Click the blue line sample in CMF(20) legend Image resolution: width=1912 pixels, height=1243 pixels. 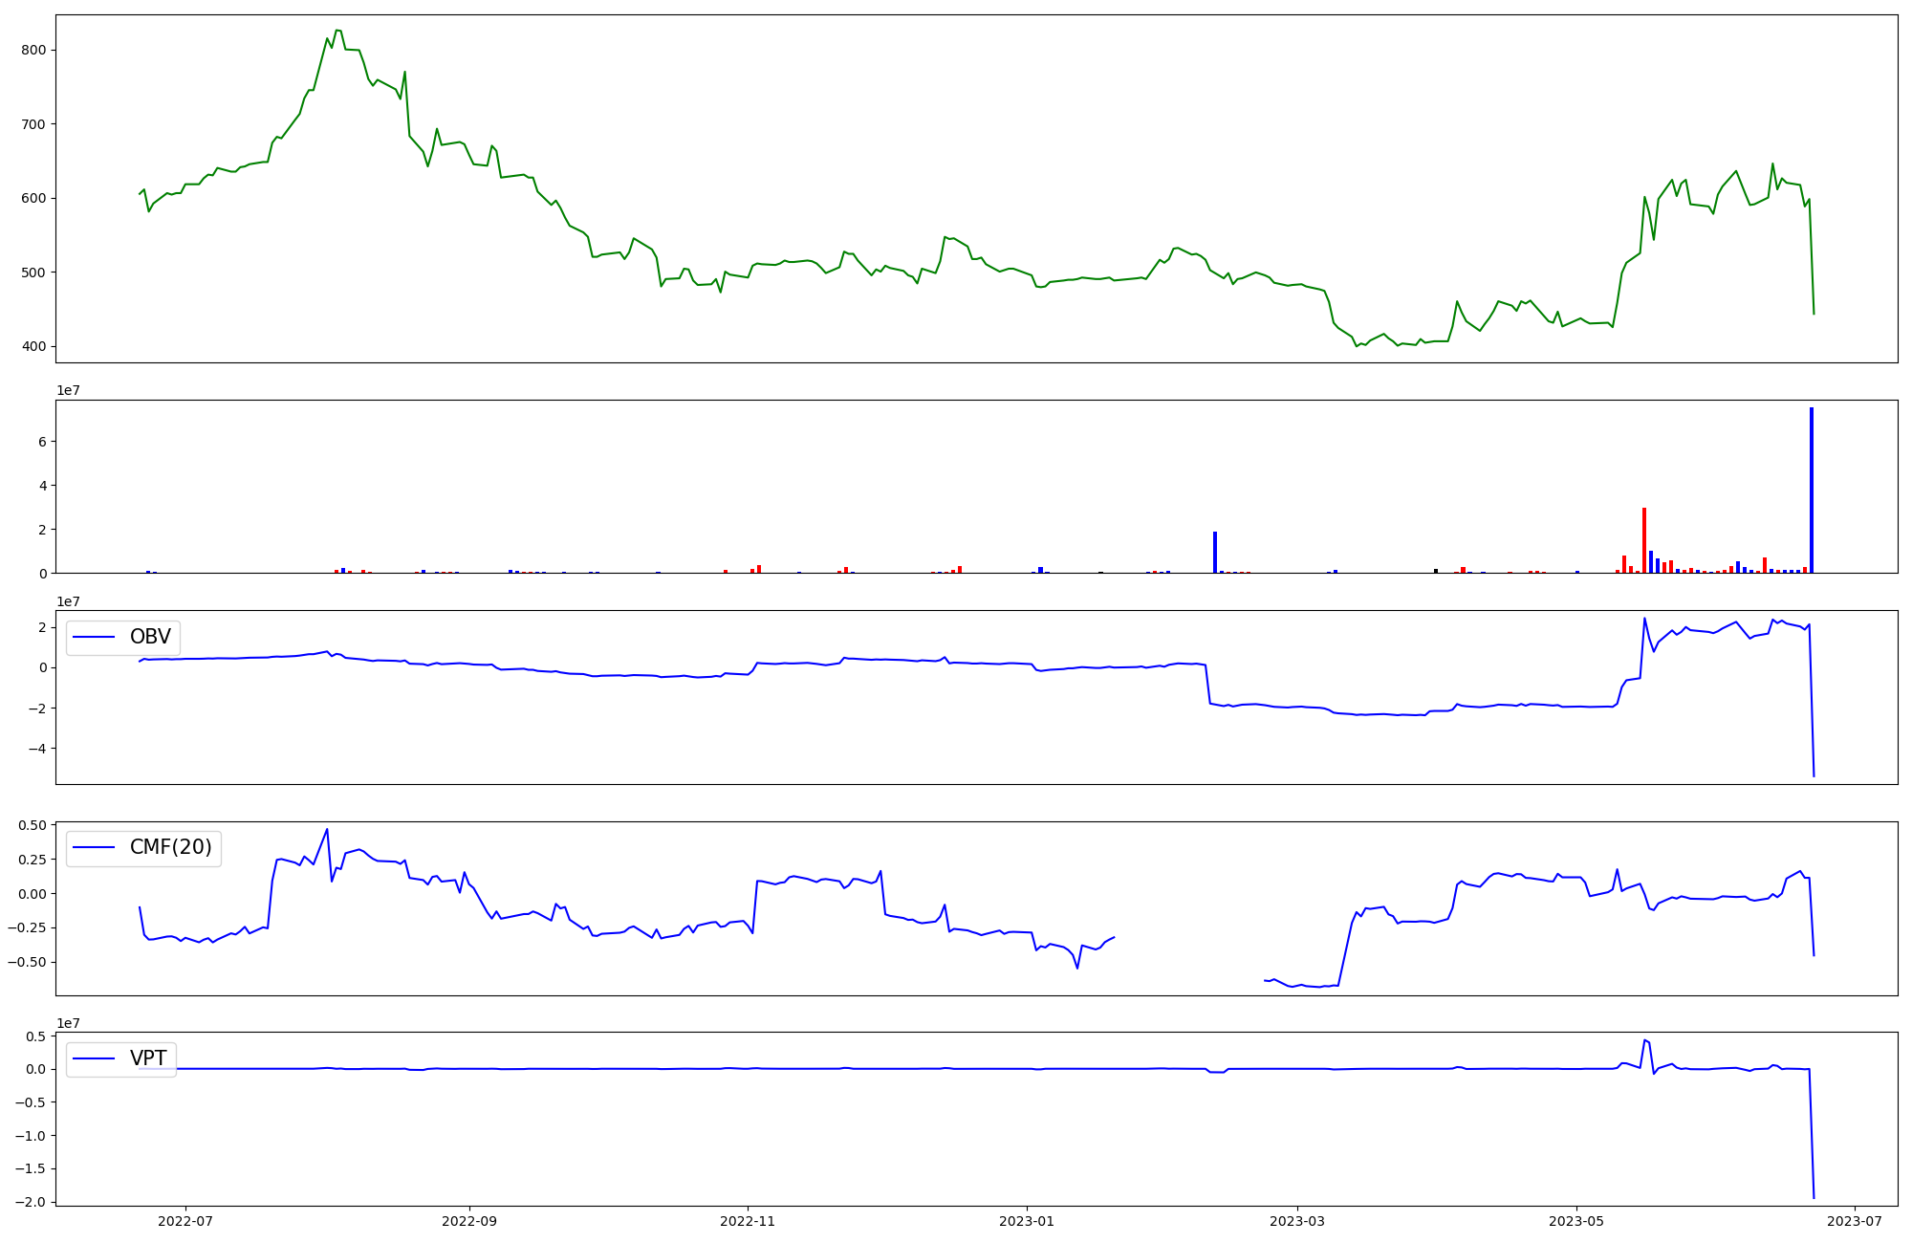94,847
